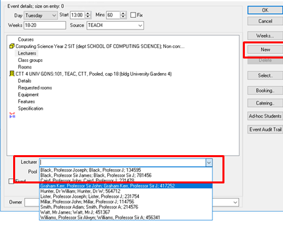Toggle the Fix checkbox
The height and width of the screenshot is (238, 283).
[133, 15]
